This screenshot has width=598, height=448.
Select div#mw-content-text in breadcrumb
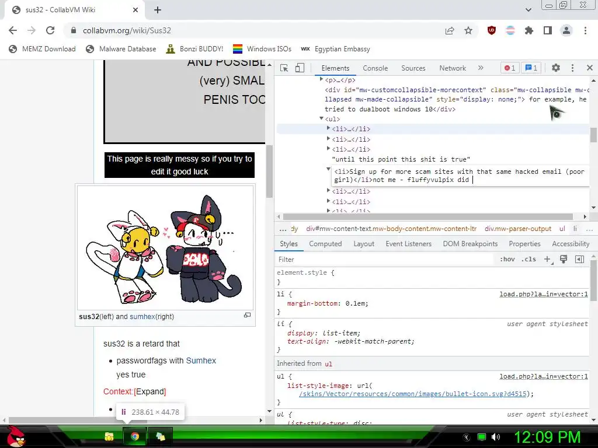[391, 229]
